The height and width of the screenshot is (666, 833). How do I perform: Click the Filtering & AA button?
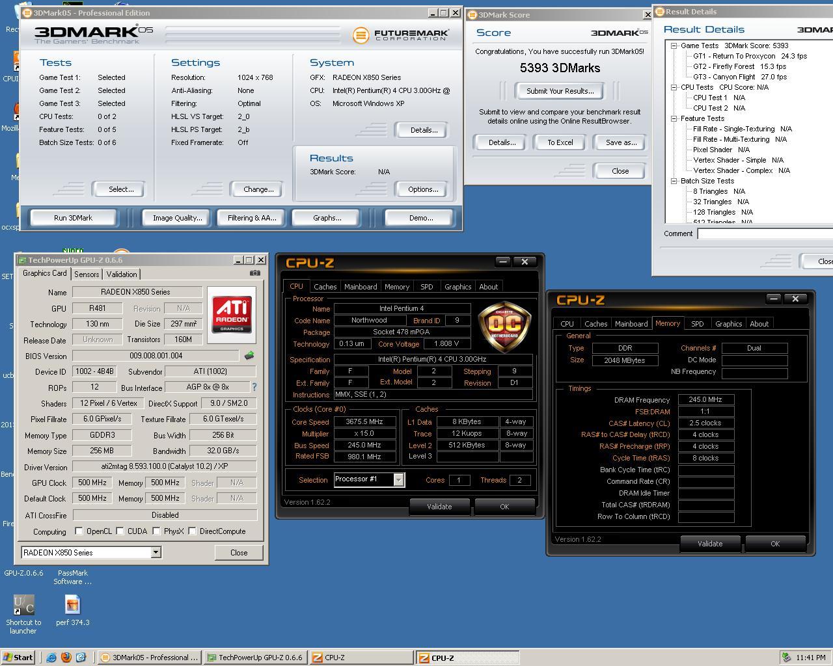252,218
